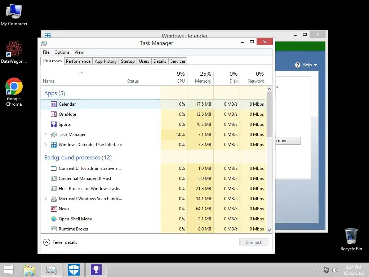Image resolution: width=369 pixels, height=277 pixels.
Task: Sort processes by Memory column
Action: coord(200,78)
